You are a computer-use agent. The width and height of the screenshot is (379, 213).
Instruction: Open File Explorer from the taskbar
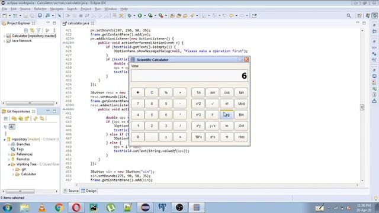pos(25,208)
